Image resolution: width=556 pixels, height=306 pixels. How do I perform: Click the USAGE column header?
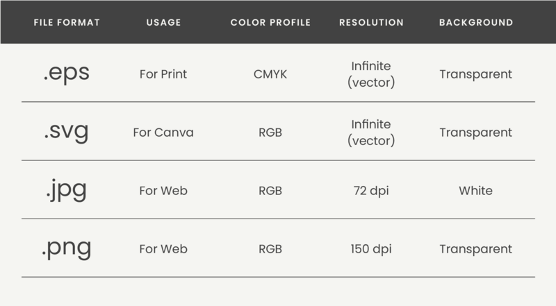pos(163,22)
